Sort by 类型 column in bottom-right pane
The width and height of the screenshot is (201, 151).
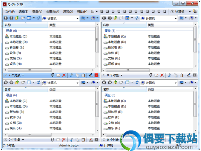pyautogui.click(x=170, y=89)
